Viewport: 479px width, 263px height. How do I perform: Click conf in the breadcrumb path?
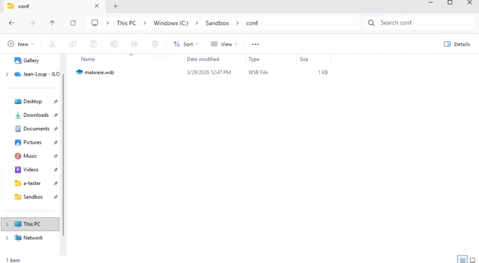(x=252, y=23)
